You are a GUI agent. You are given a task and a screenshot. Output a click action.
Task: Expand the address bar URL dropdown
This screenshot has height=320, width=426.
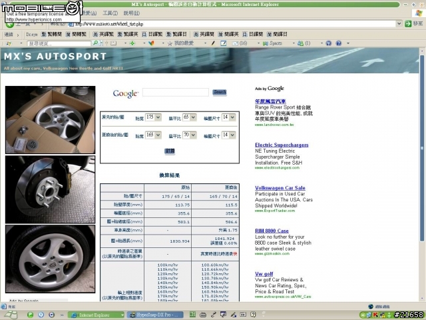(x=399, y=24)
